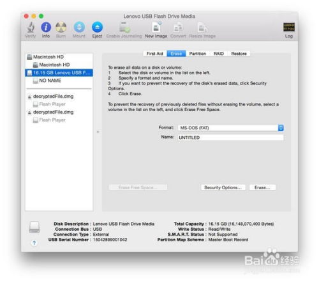This screenshot has width=319, height=282.
Task: Switch to the First Aid tab
Action: click(154, 54)
